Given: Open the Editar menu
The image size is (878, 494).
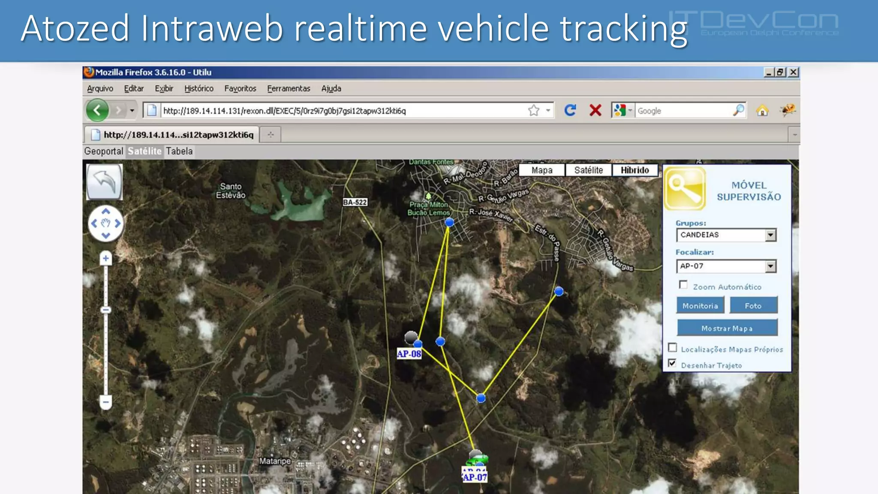Looking at the screenshot, I should pyautogui.click(x=134, y=88).
